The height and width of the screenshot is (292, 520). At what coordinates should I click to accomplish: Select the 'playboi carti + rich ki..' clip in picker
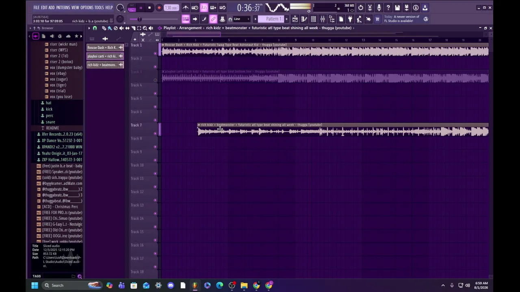[105, 56]
